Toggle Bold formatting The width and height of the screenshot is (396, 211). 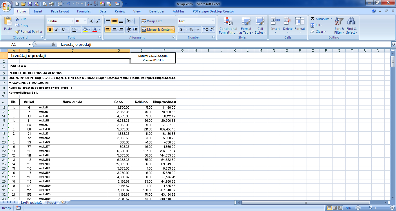50,30
